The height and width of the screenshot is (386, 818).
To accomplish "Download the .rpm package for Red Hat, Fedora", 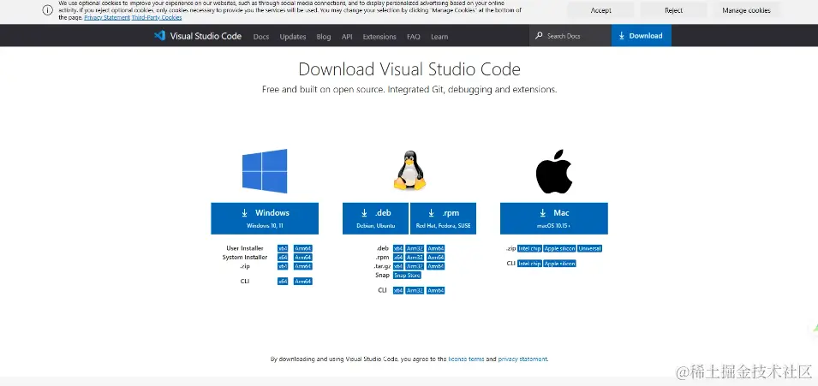I will tap(443, 218).
